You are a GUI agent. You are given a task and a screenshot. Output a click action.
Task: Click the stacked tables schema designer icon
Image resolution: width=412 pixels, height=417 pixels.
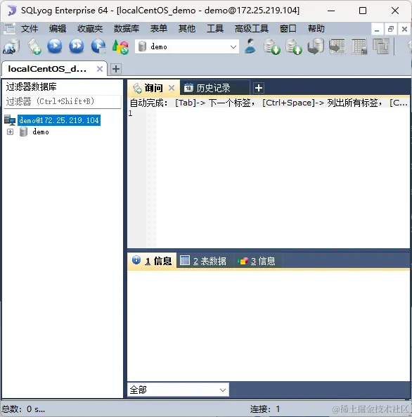tap(381, 46)
